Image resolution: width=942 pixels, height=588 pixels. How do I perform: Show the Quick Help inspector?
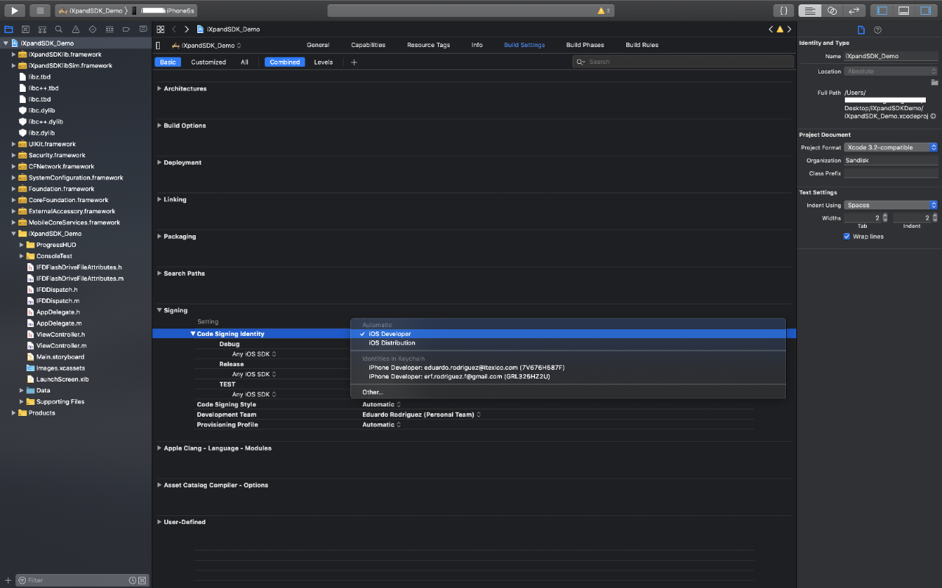pos(877,29)
